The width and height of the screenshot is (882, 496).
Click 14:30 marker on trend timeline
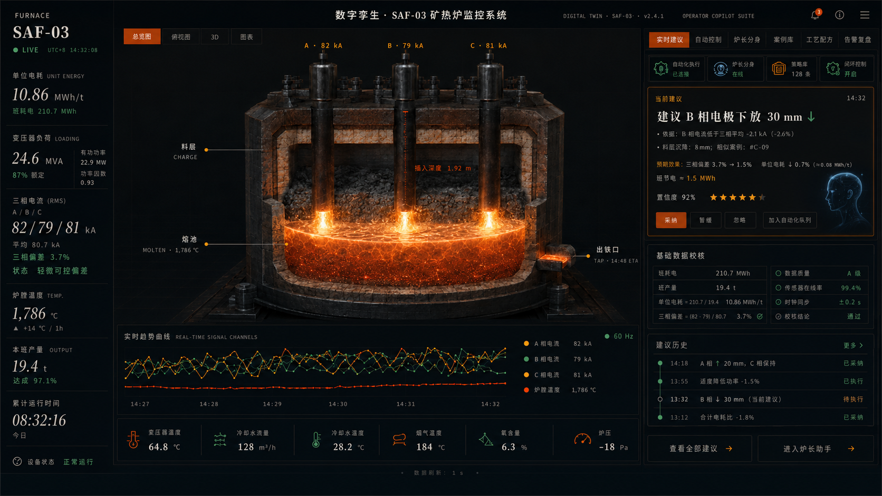(x=338, y=404)
